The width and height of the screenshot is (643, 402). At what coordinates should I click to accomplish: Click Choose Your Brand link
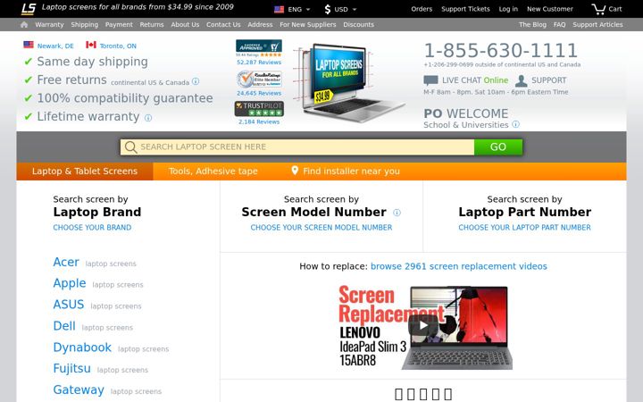[92, 227]
